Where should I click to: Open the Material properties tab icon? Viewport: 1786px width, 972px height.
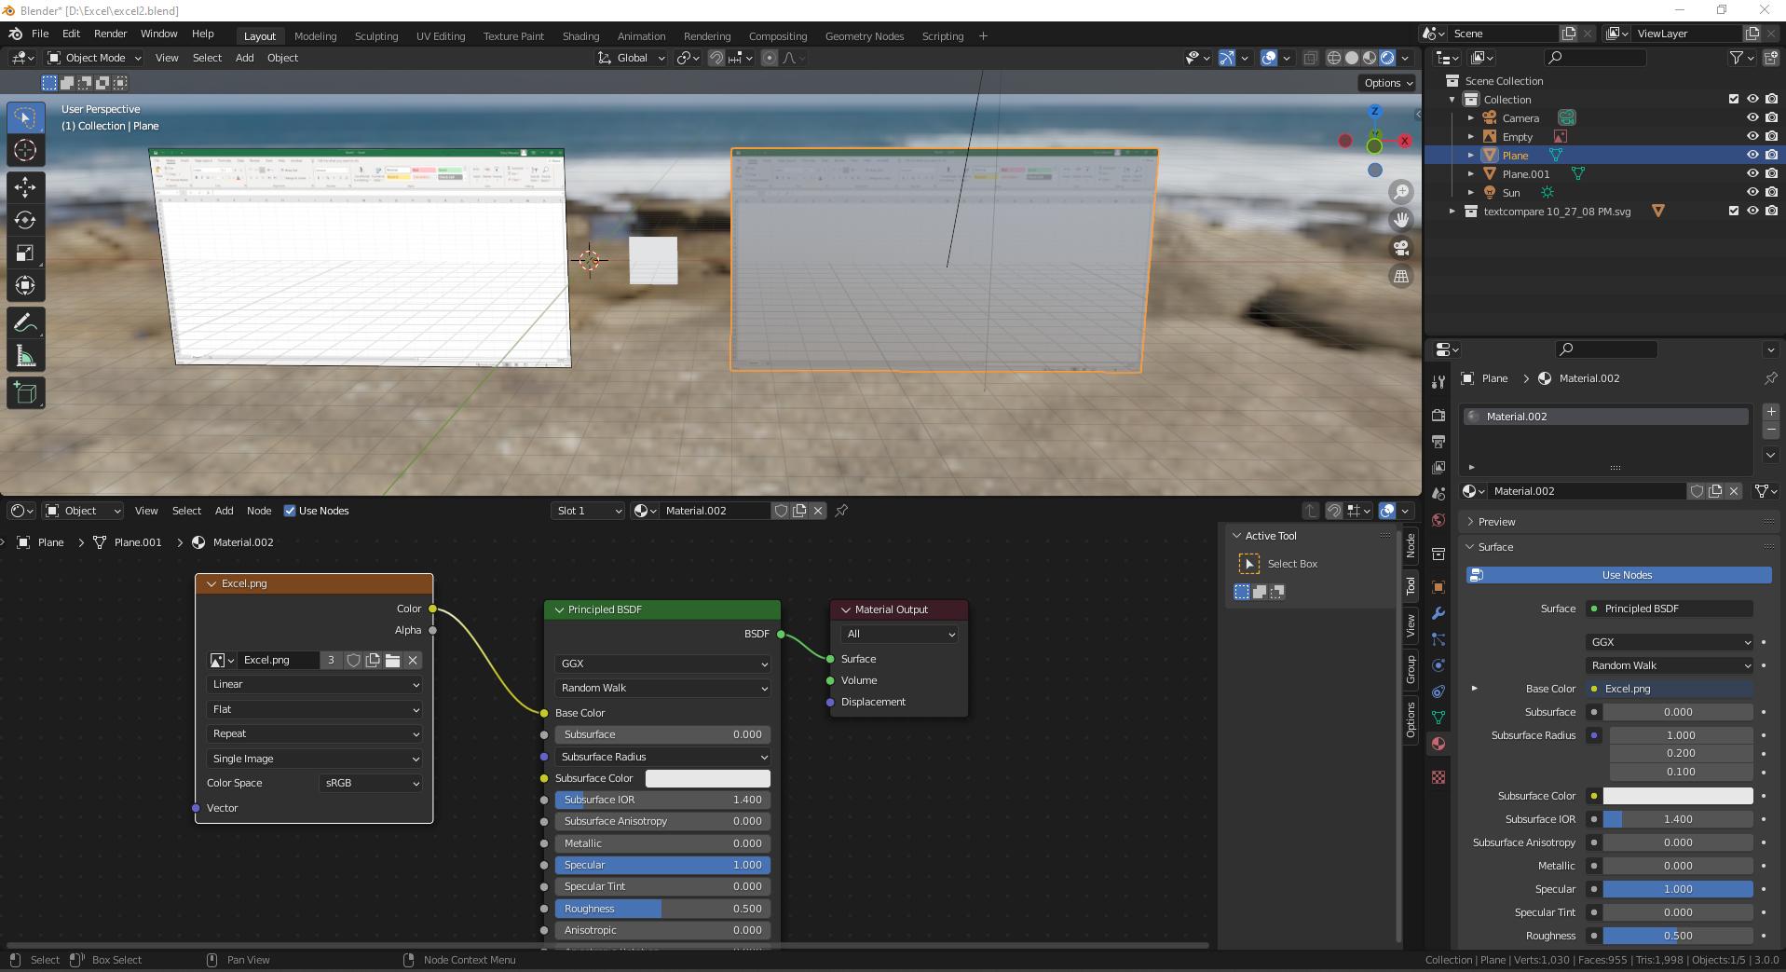click(1438, 744)
